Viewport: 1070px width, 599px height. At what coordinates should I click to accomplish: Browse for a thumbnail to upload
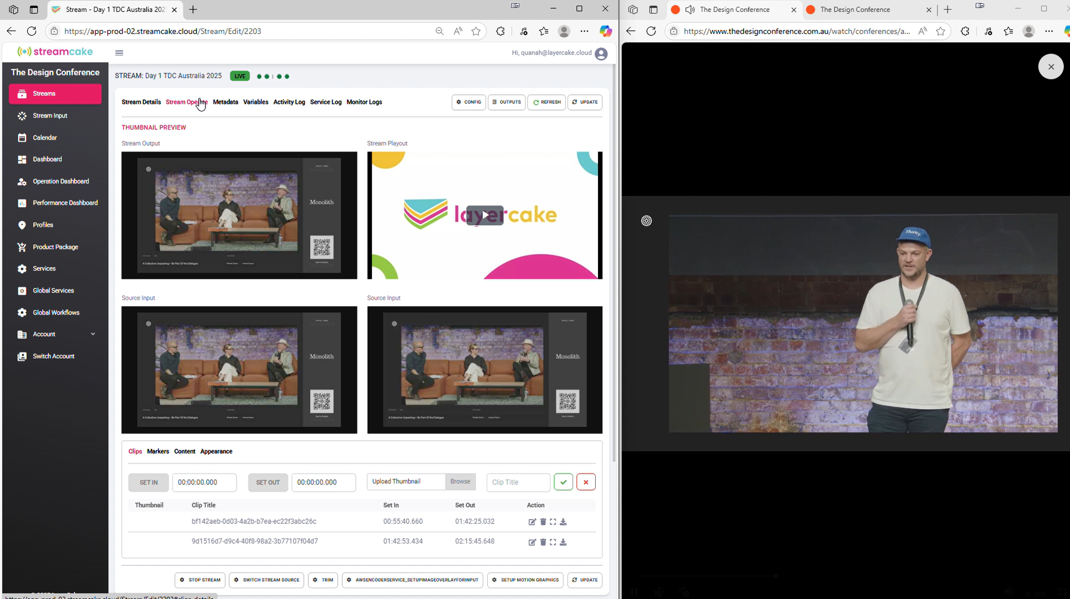pyautogui.click(x=460, y=482)
